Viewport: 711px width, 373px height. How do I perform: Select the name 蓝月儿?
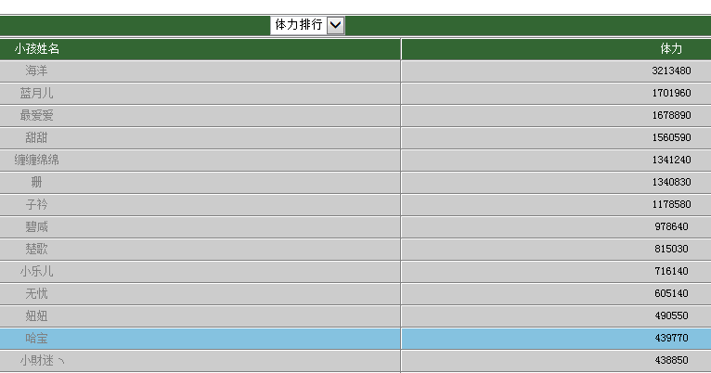coord(37,94)
